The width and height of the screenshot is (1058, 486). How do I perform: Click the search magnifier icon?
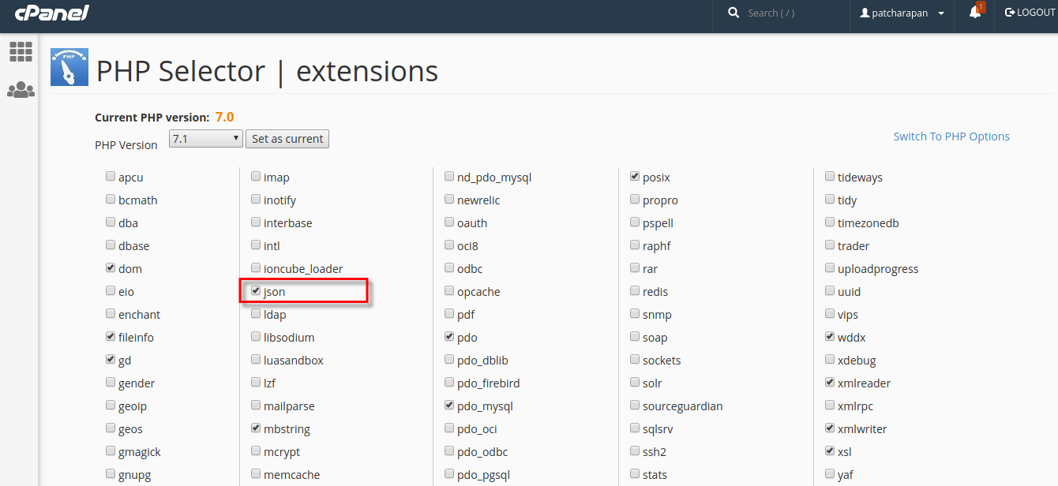coord(733,13)
